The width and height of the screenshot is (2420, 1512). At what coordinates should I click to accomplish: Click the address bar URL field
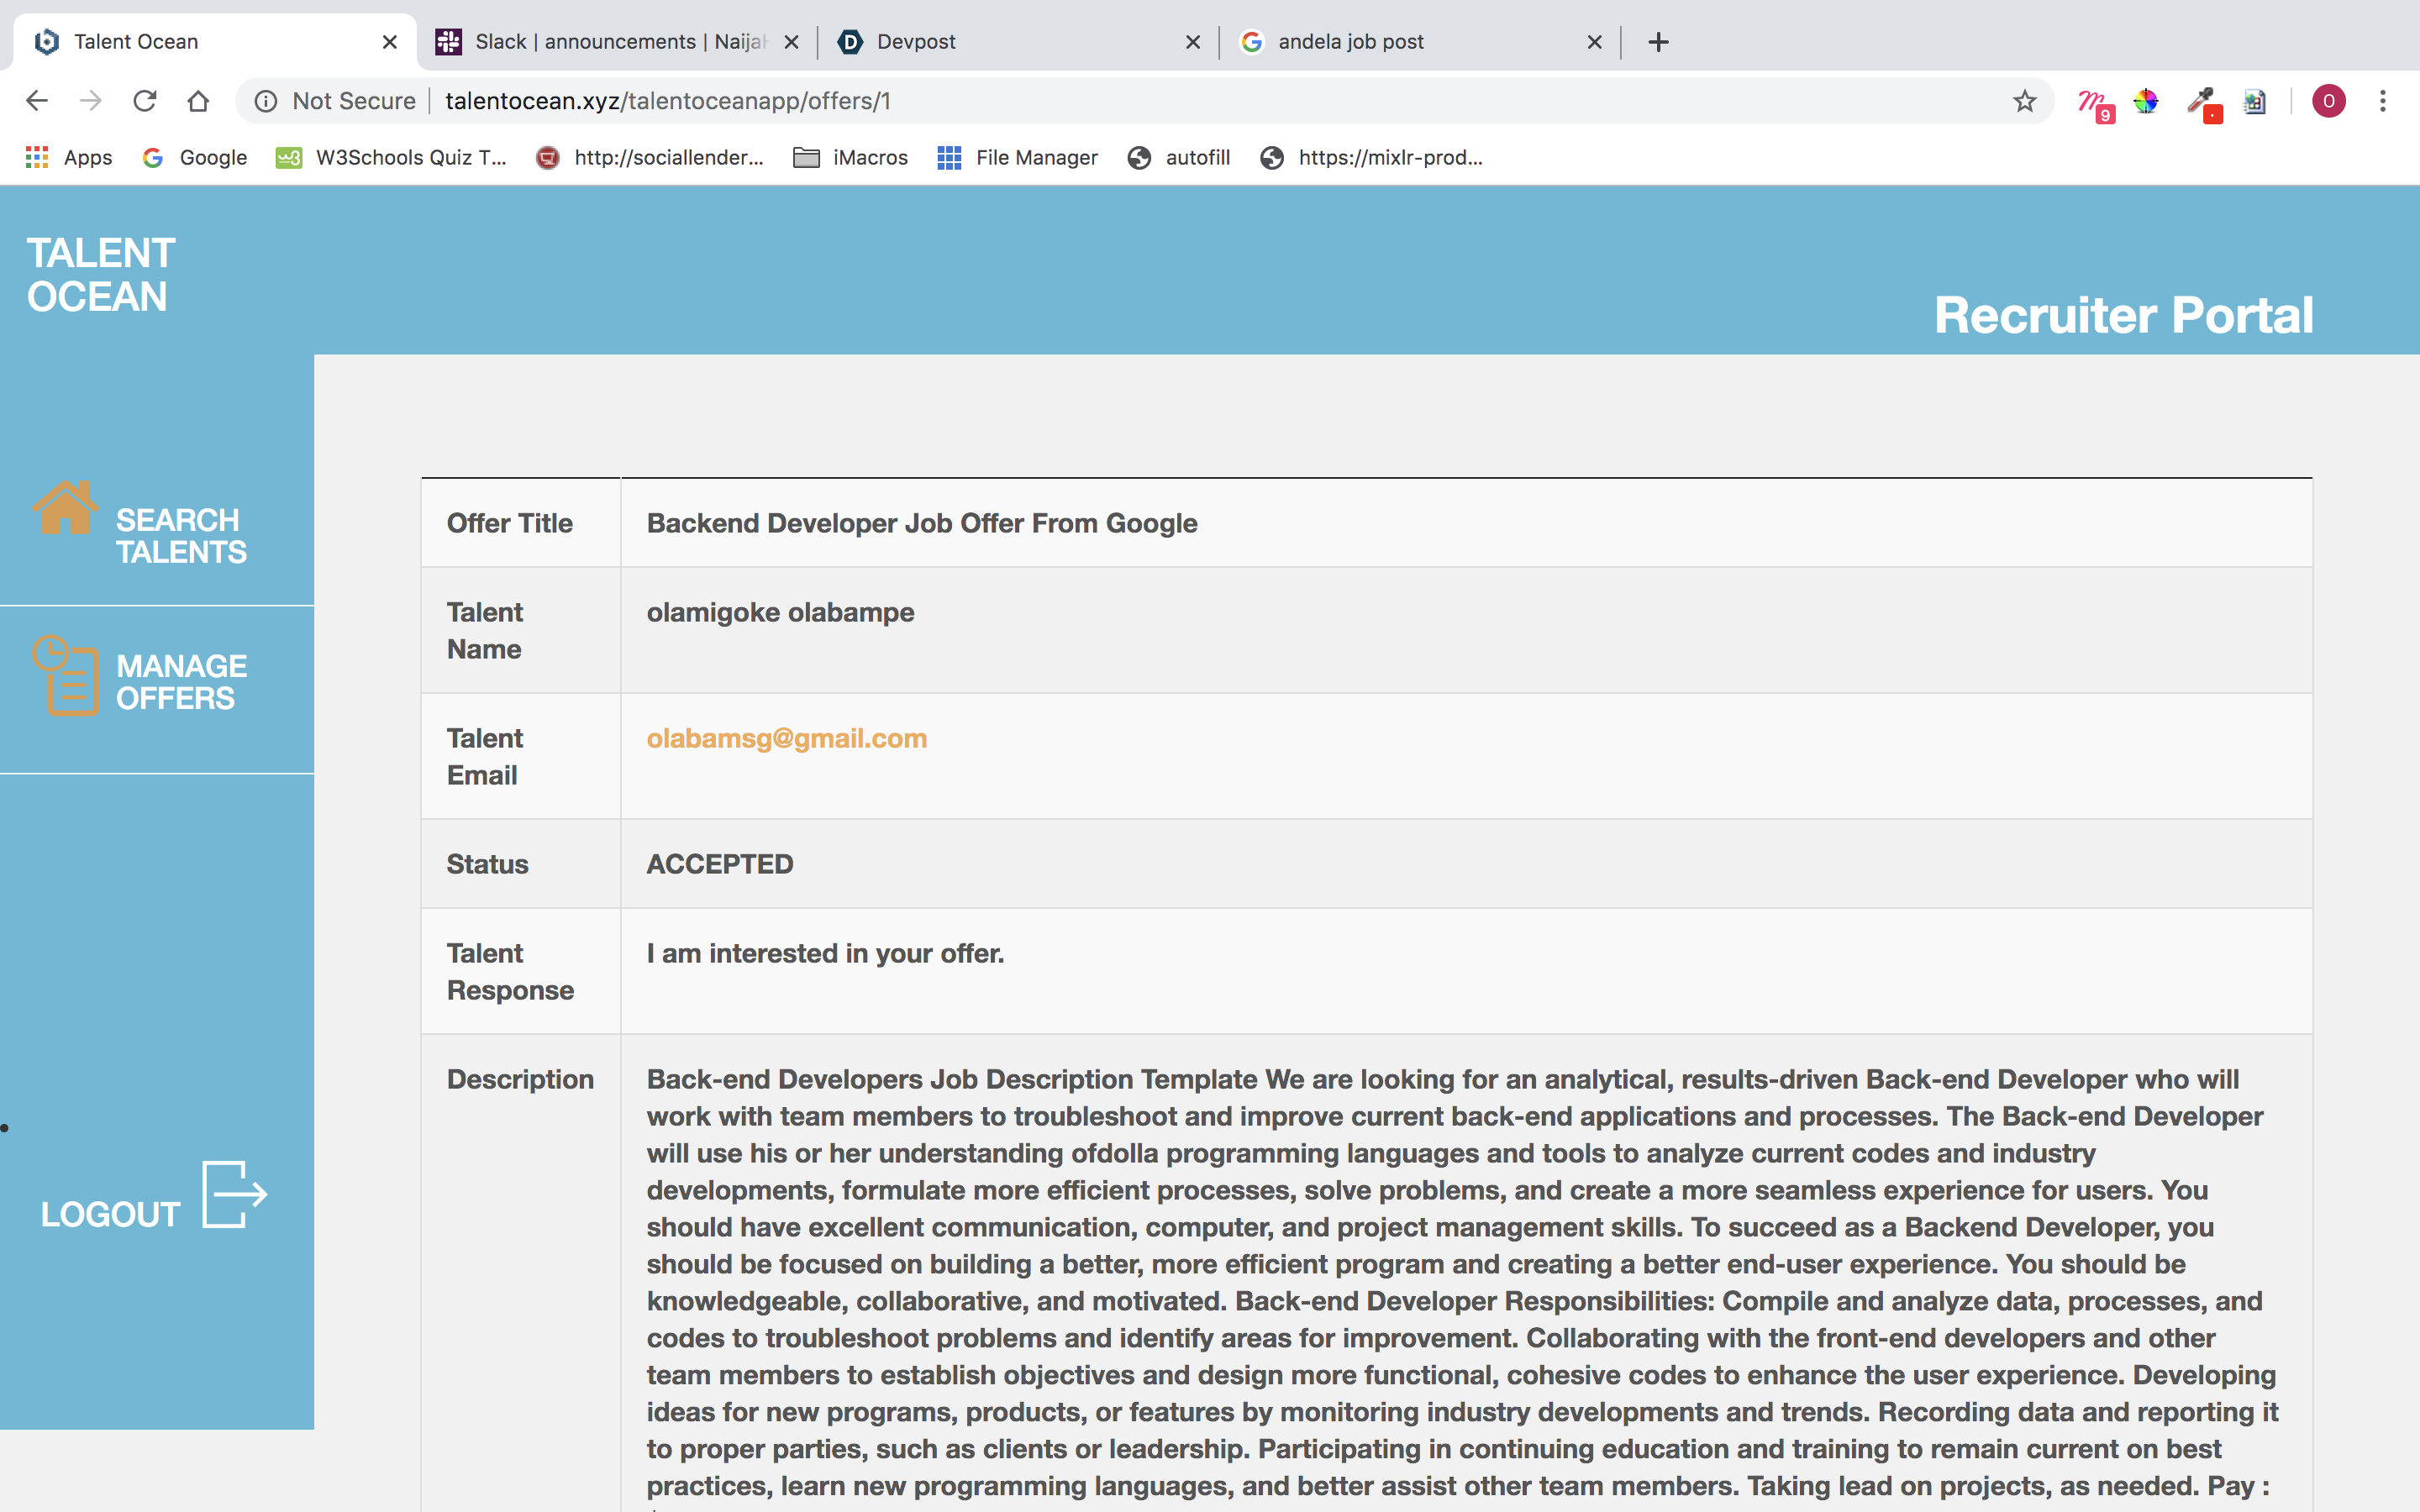(1200, 101)
